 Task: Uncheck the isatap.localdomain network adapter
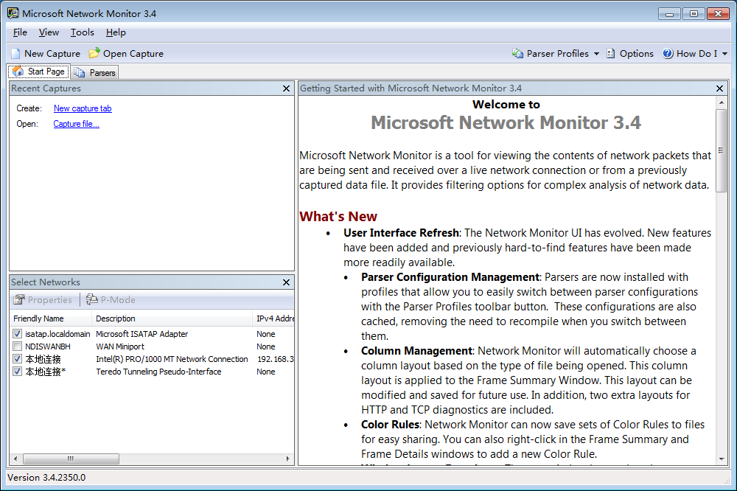coord(18,334)
